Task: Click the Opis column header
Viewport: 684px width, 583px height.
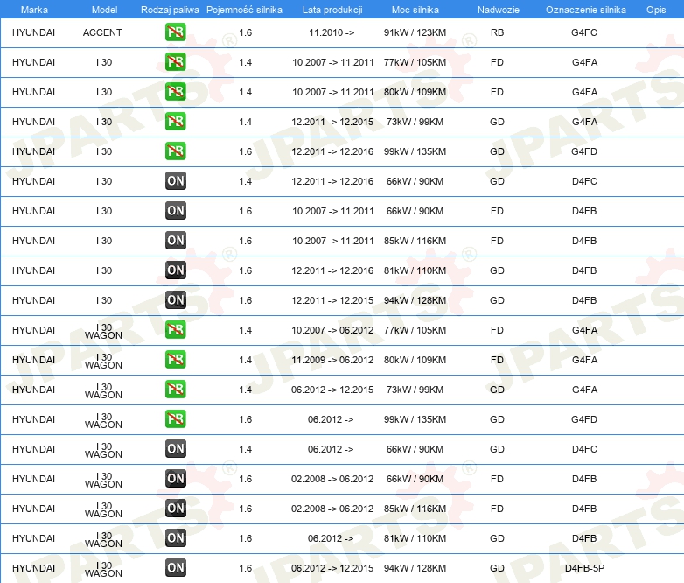Action: click(x=656, y=10)
